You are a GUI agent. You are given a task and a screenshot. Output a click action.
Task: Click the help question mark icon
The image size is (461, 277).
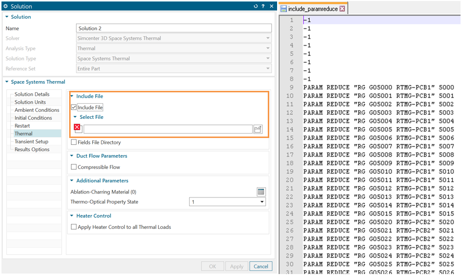coord(263,6)
